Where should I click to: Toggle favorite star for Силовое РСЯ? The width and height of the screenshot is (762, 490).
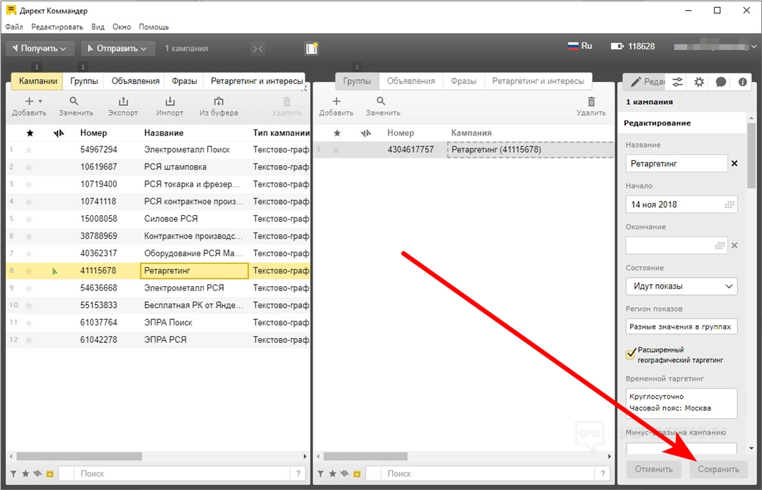[x=29, y=219]
